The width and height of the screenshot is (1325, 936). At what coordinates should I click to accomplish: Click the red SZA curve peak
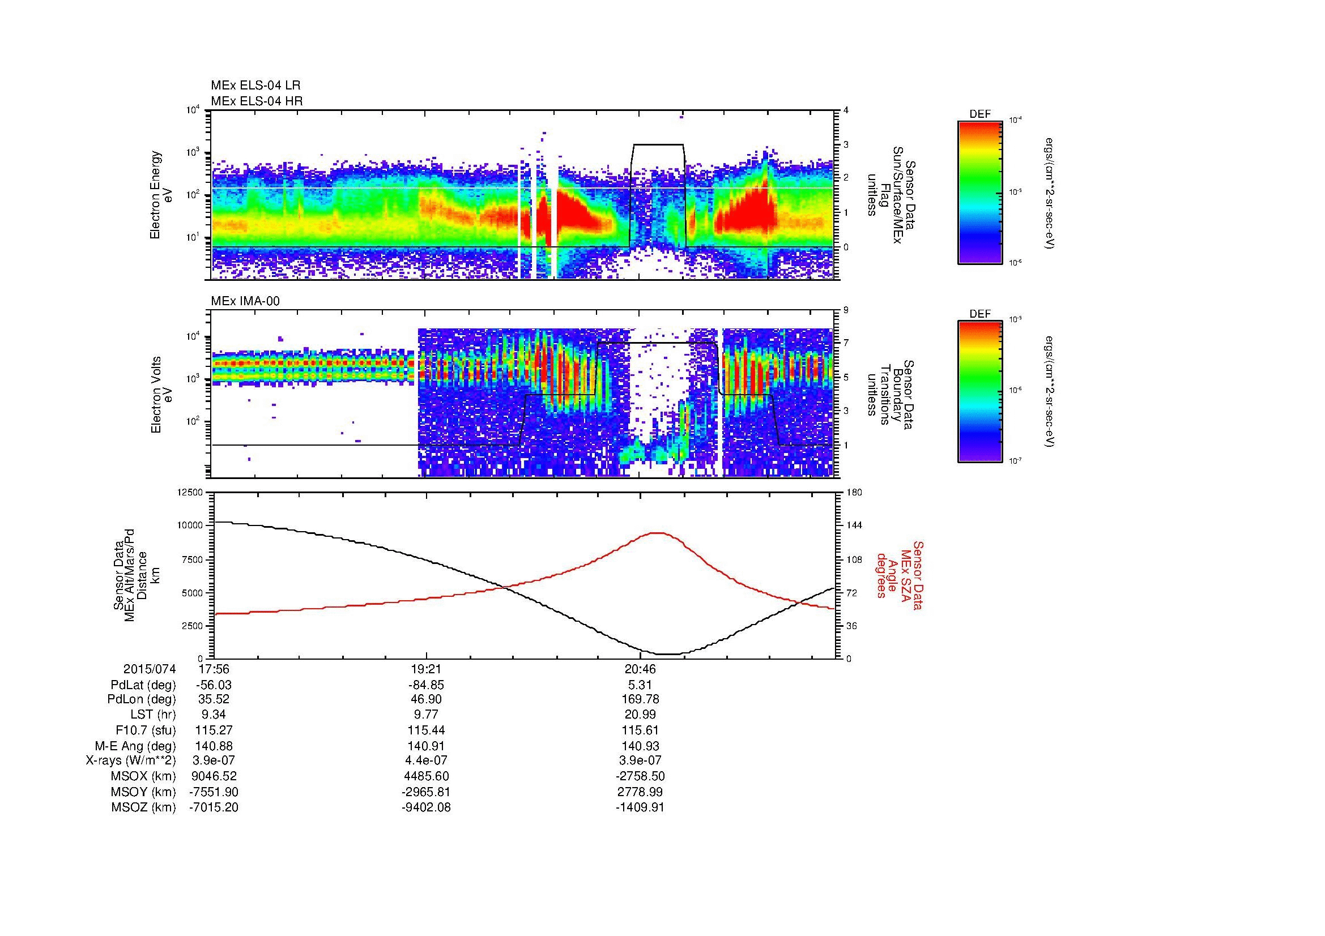(658, 533)
